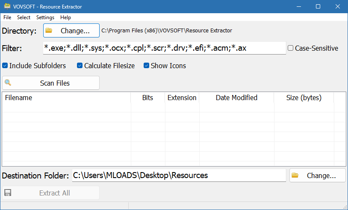This screenshot has width=348, height=210.
Task: Click the floppy disk icon on Extract All
Action: point(8,193)
